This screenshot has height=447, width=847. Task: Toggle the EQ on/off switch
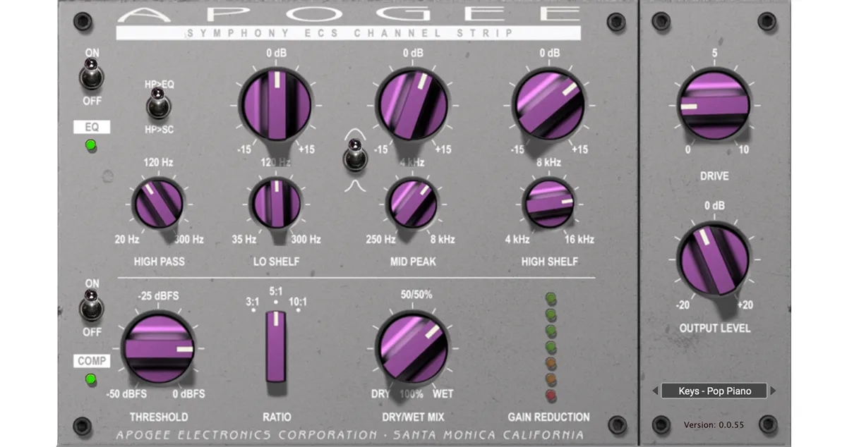(x=92, y=75)
